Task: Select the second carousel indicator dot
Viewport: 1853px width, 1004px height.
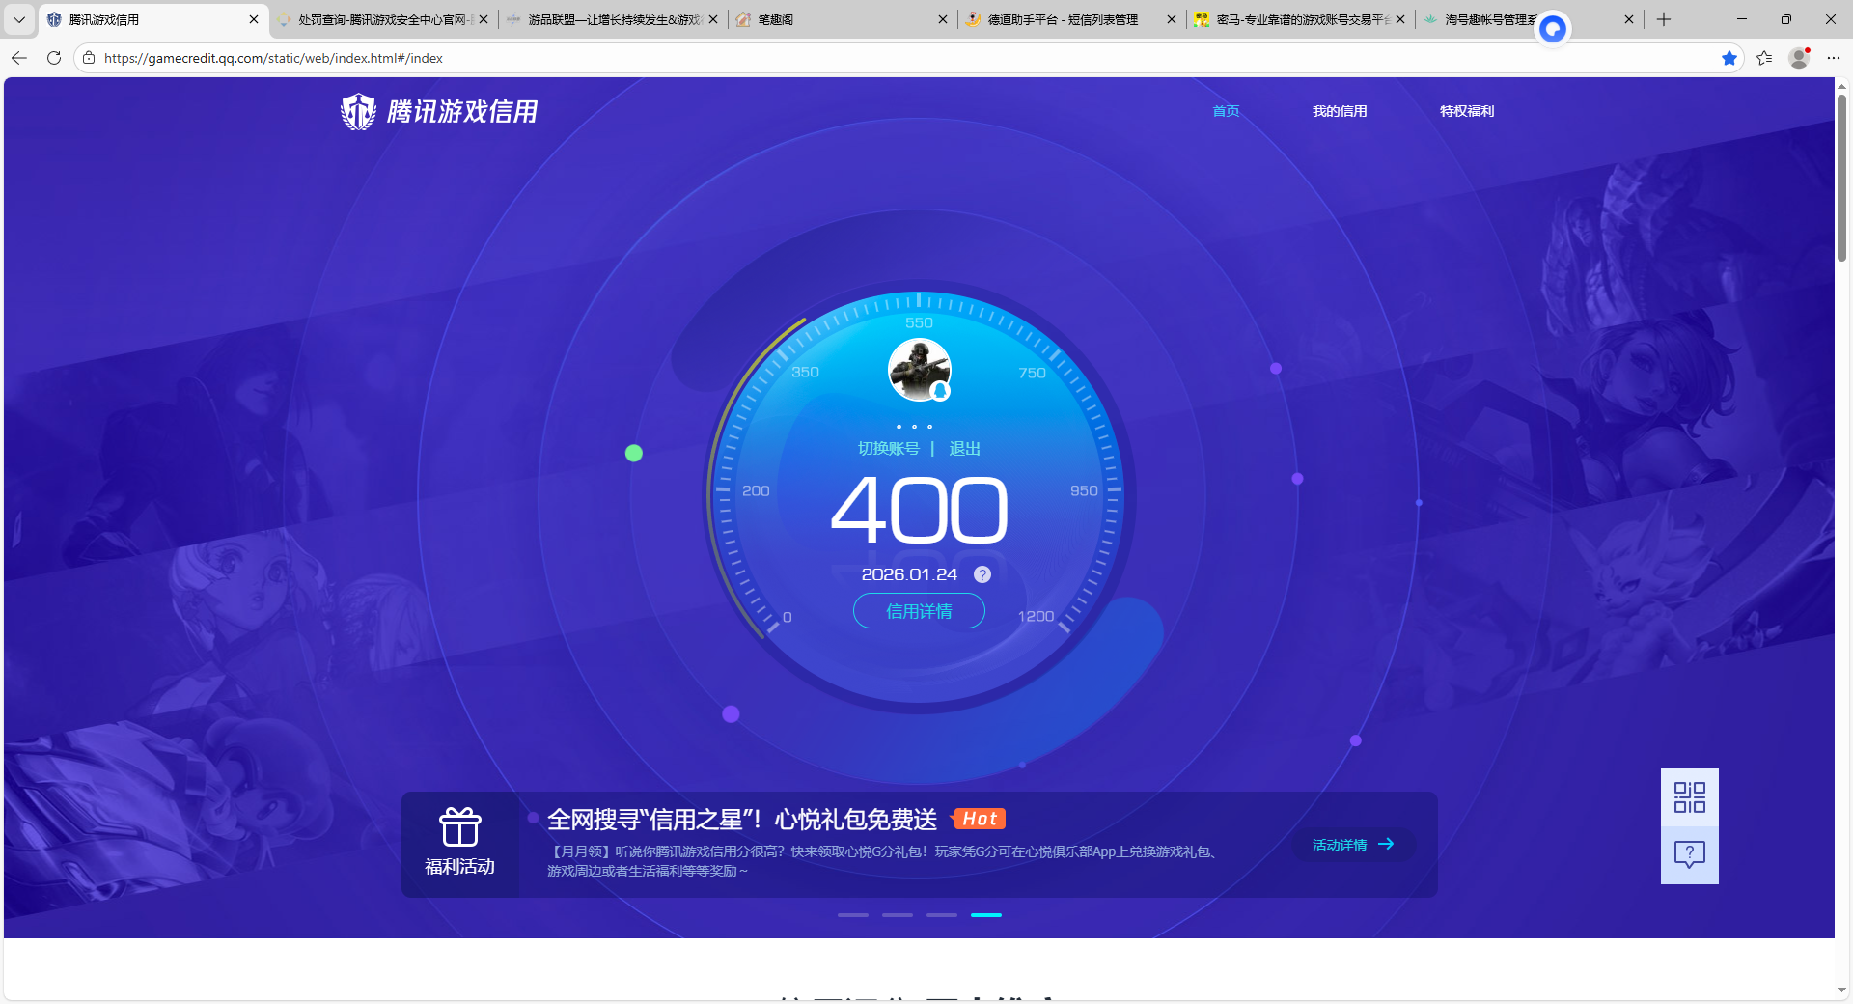Action: [897, 915]
